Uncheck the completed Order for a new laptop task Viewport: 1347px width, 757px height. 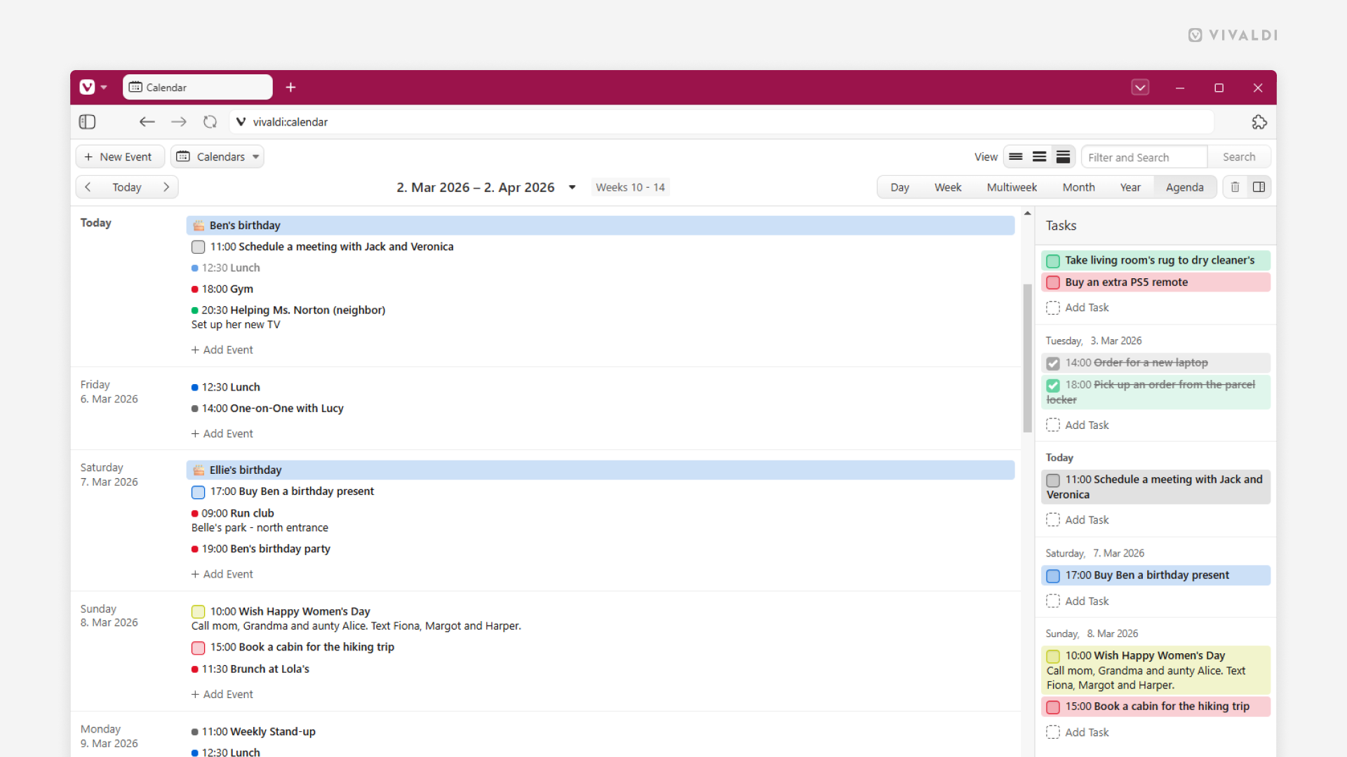[x=1052, y=363]
